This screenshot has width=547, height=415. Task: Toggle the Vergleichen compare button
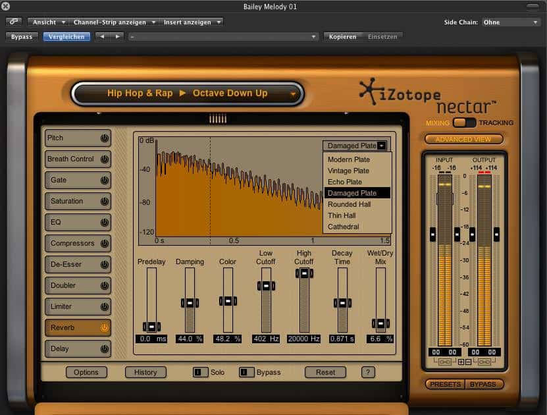(66, 37)
